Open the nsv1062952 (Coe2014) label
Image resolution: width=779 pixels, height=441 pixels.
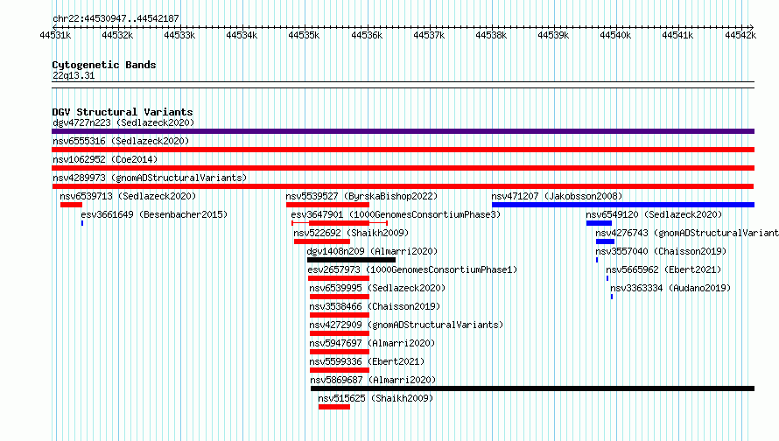(105, 159)
